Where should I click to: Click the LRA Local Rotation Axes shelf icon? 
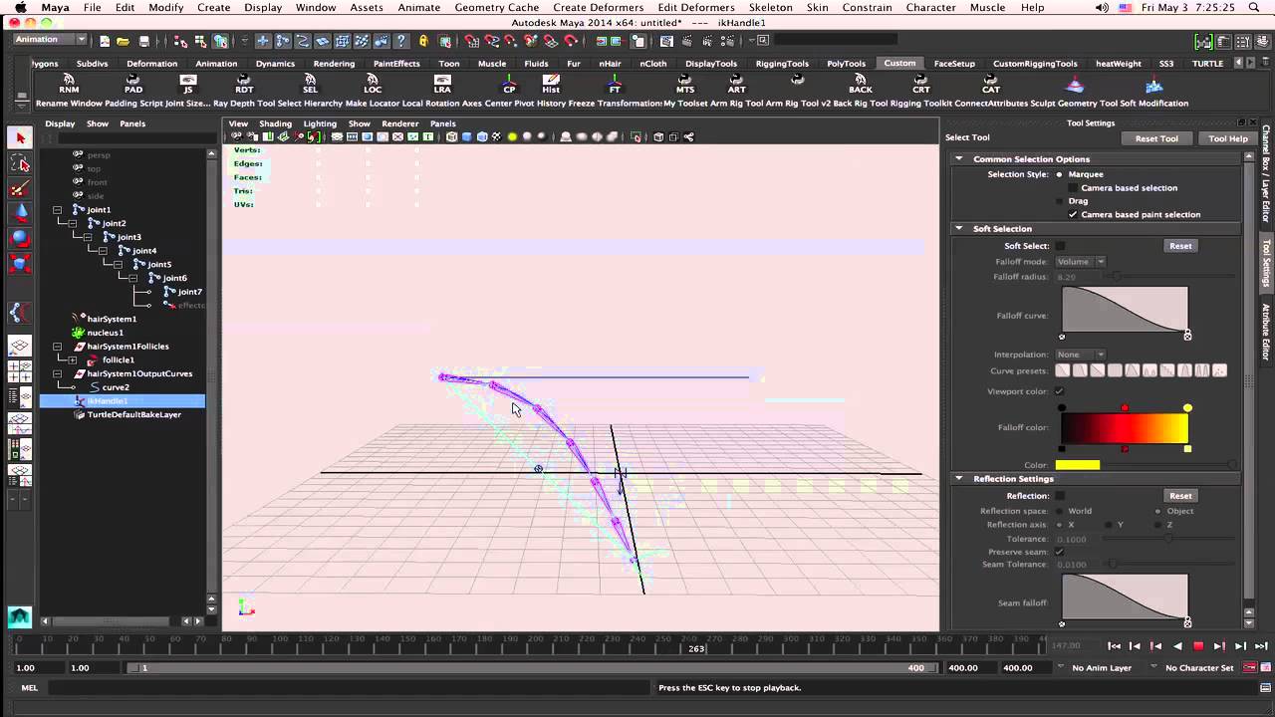point(442,84)
